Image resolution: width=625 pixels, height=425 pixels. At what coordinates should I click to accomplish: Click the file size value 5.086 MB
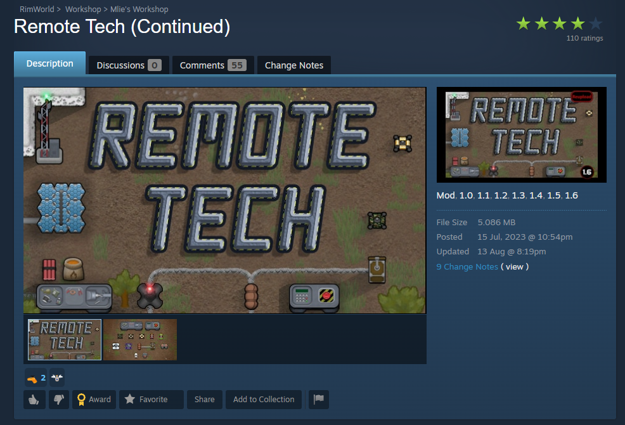pos(497,222)
